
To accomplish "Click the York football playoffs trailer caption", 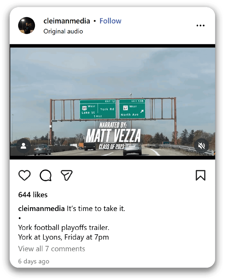I will (64, 228).
